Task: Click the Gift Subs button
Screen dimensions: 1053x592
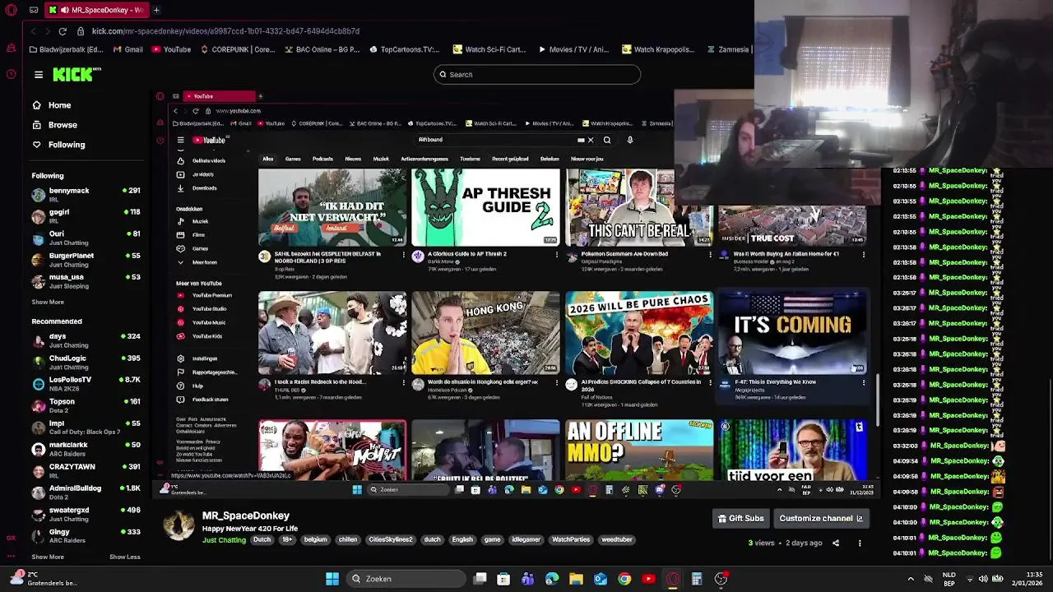Action: tap(741, 519)
